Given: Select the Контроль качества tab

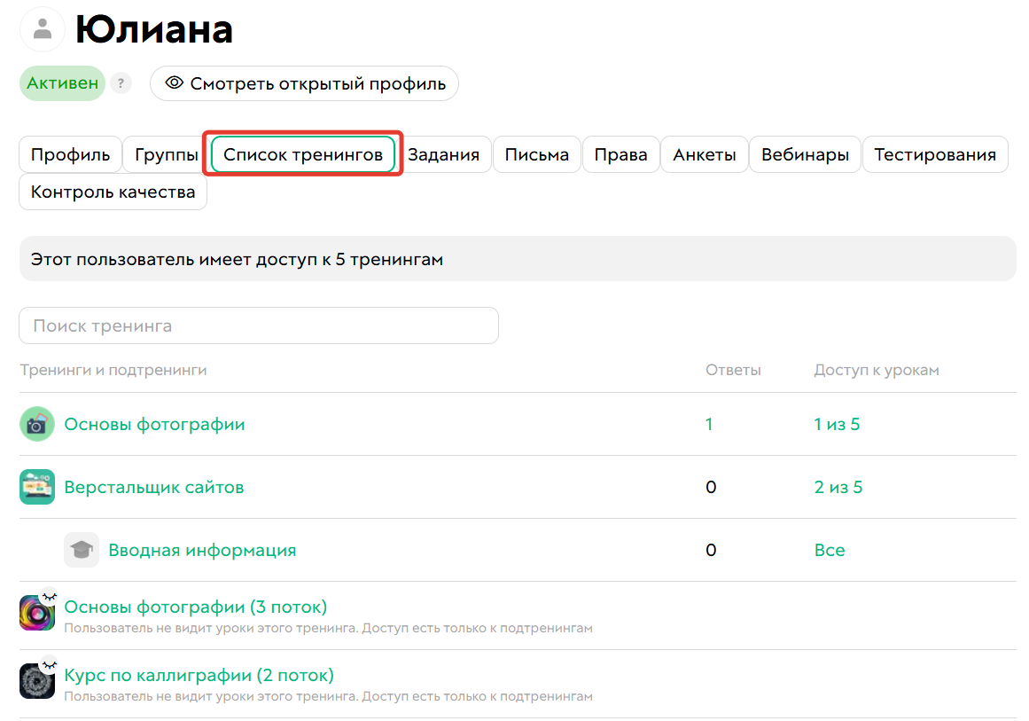Looking at the screenshot, I should click(113, 192).
